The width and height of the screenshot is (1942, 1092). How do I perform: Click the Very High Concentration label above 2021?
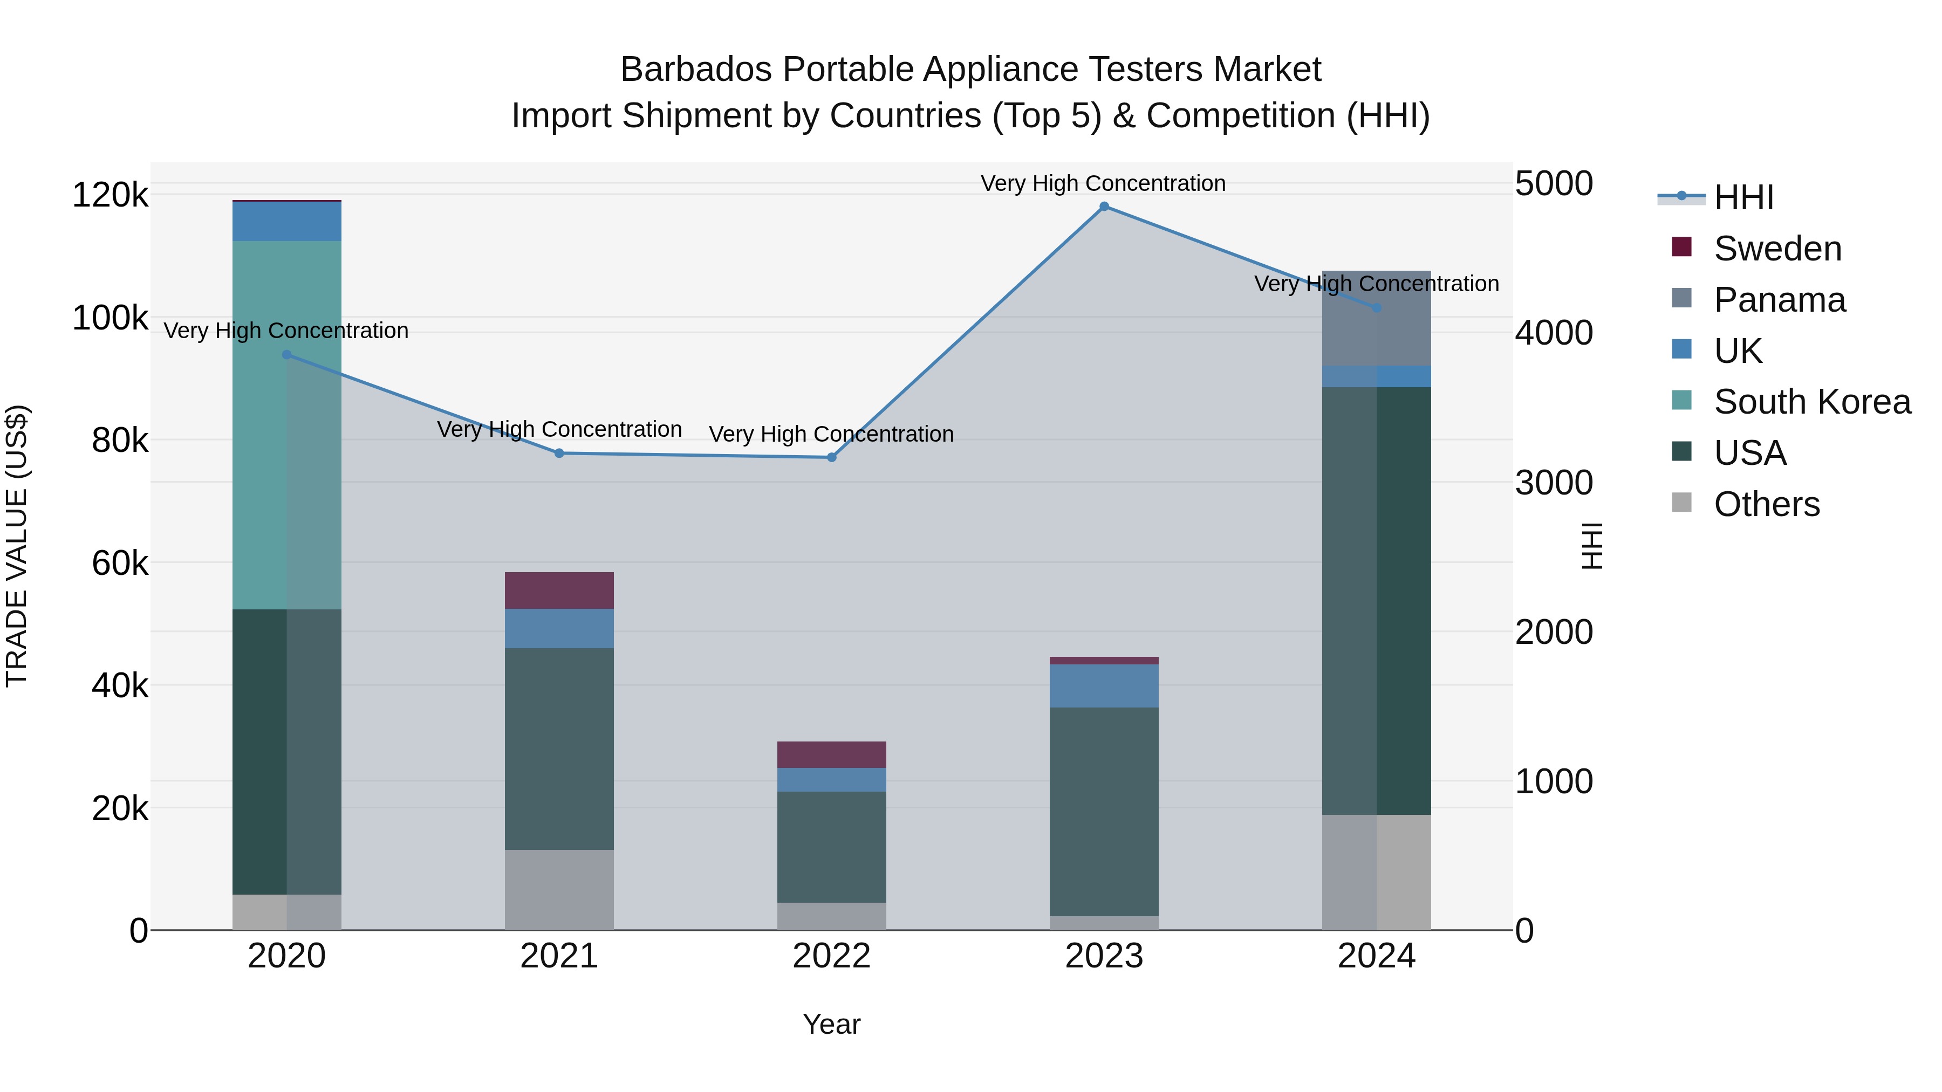559,430
